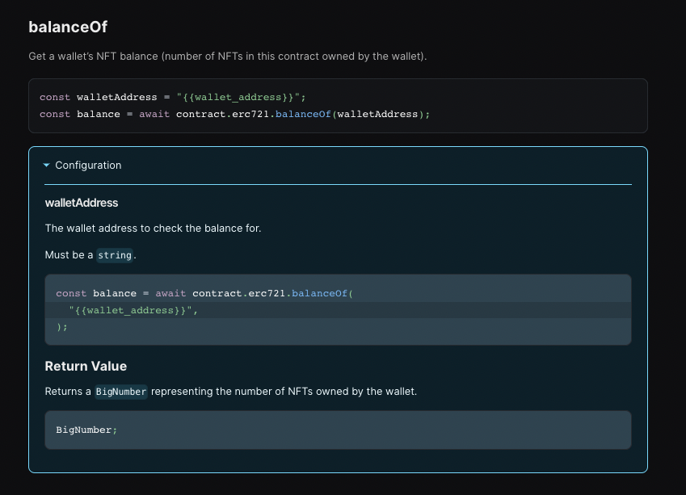Screen dimensions: 686x495
Task: Click the balanceOf page heading
Action: (68, 27)
